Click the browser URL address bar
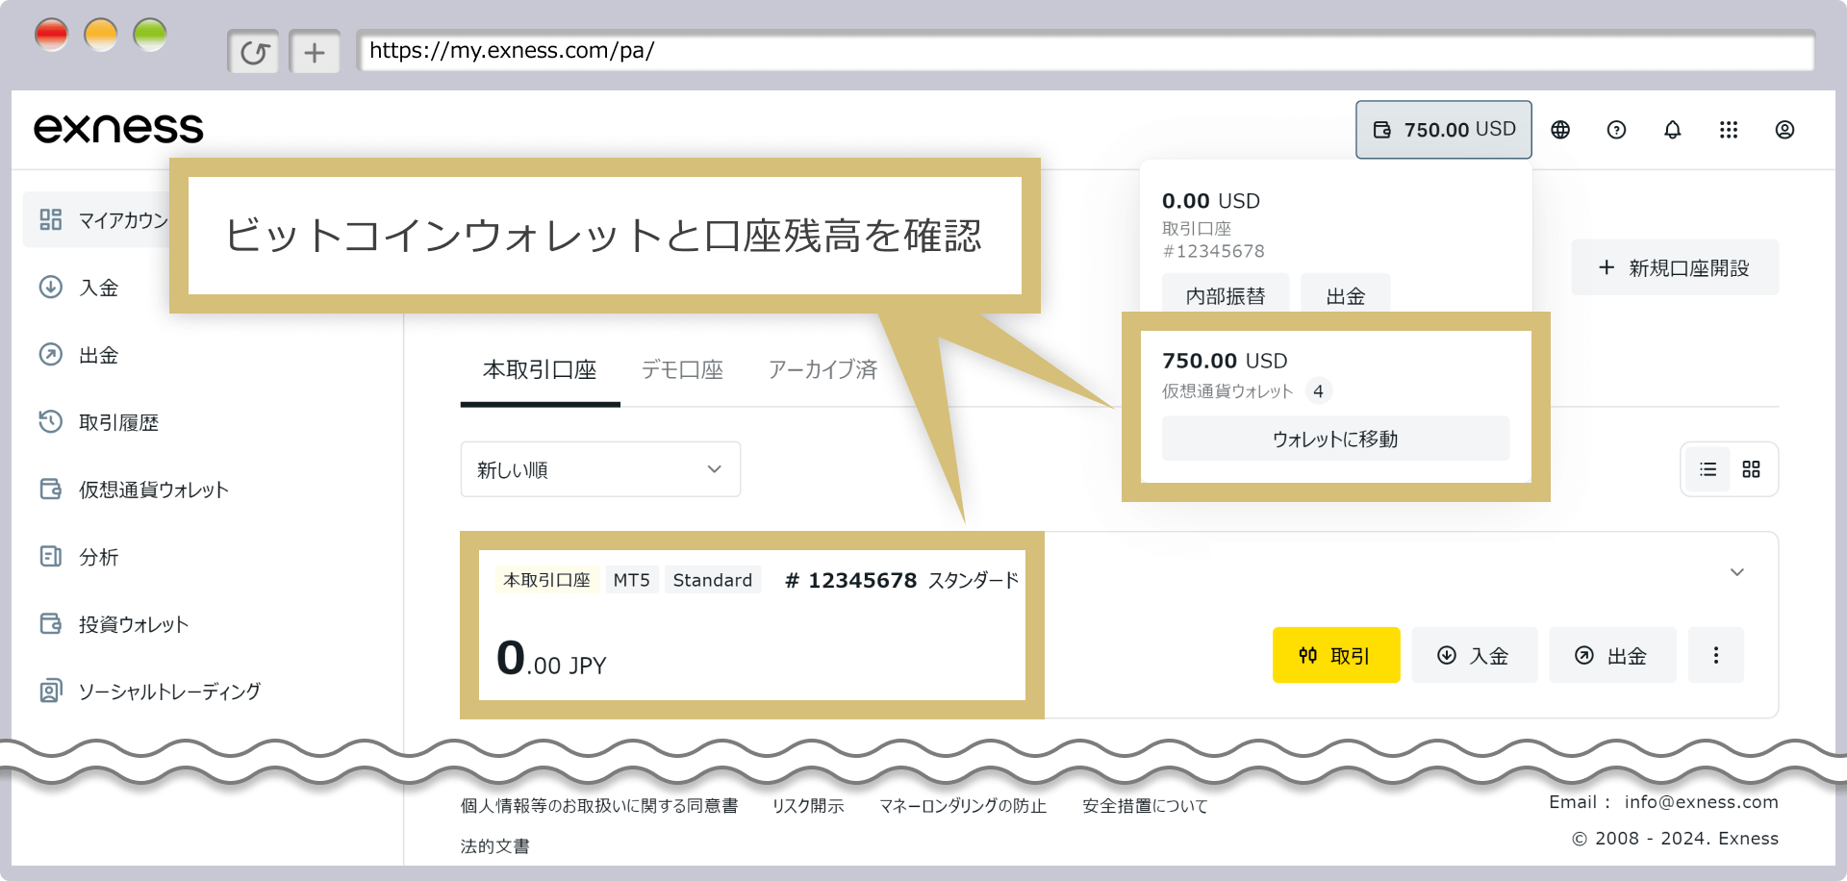 1086,51
